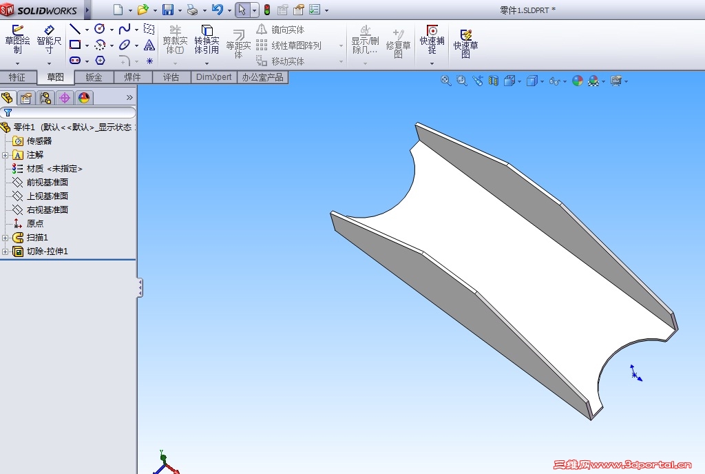Screen dimensions: 705x474
Task: Open the PropertyManager panel tab
Action: pos(26,98)
